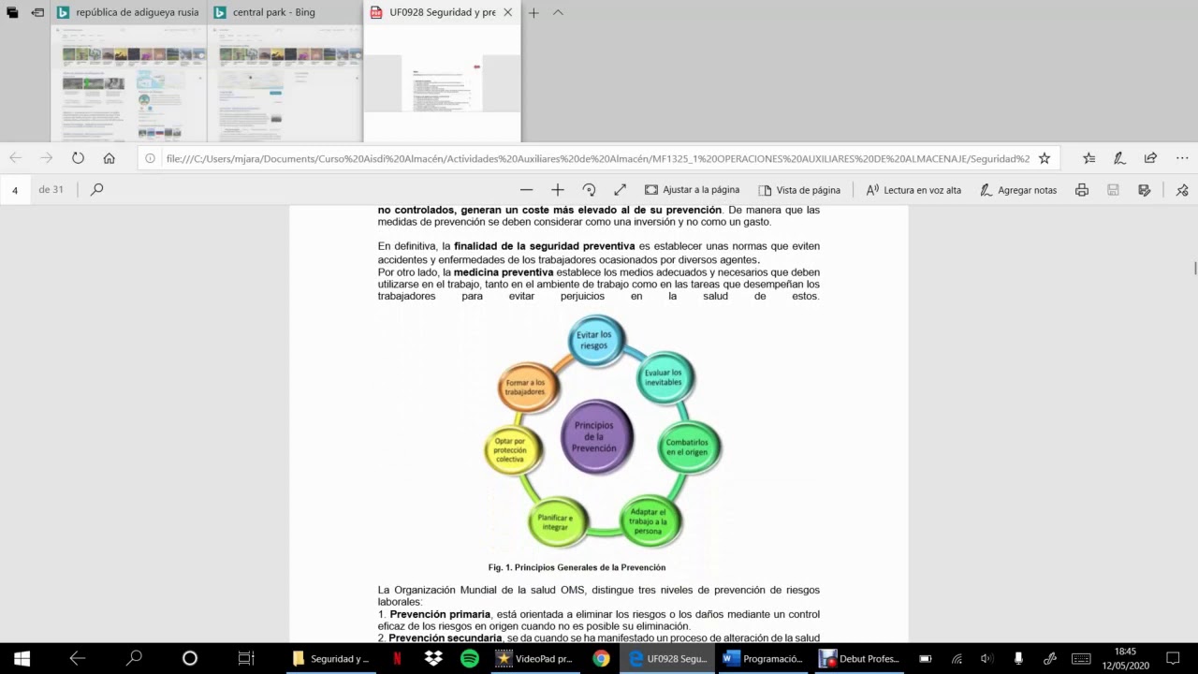This screenshot has width=1198, height=674.
Task: Switch to Word 'Programació...' window
Action: click(x=764, y=658)
